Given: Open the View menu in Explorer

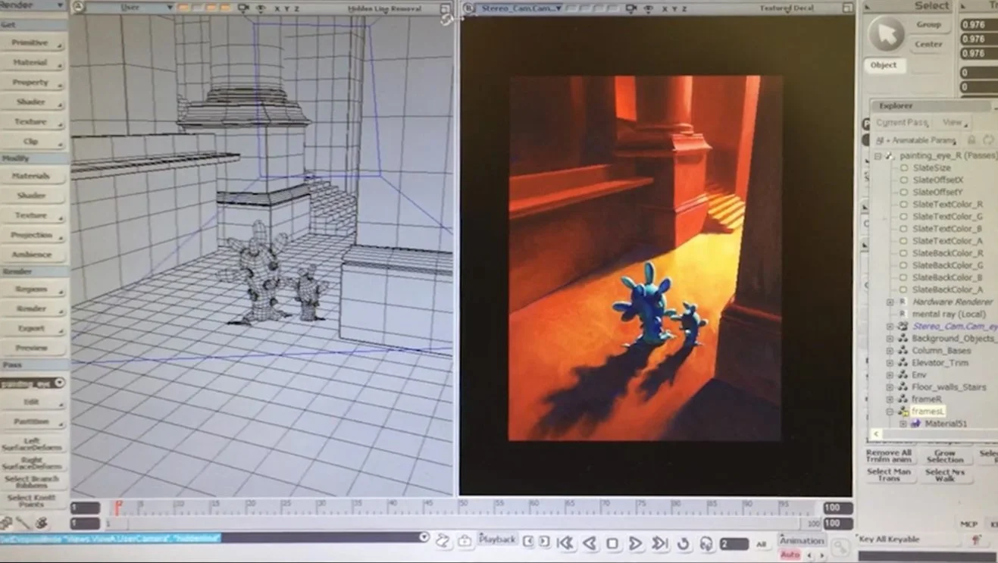Looking at the screenshot, I should tap(955, 122).
